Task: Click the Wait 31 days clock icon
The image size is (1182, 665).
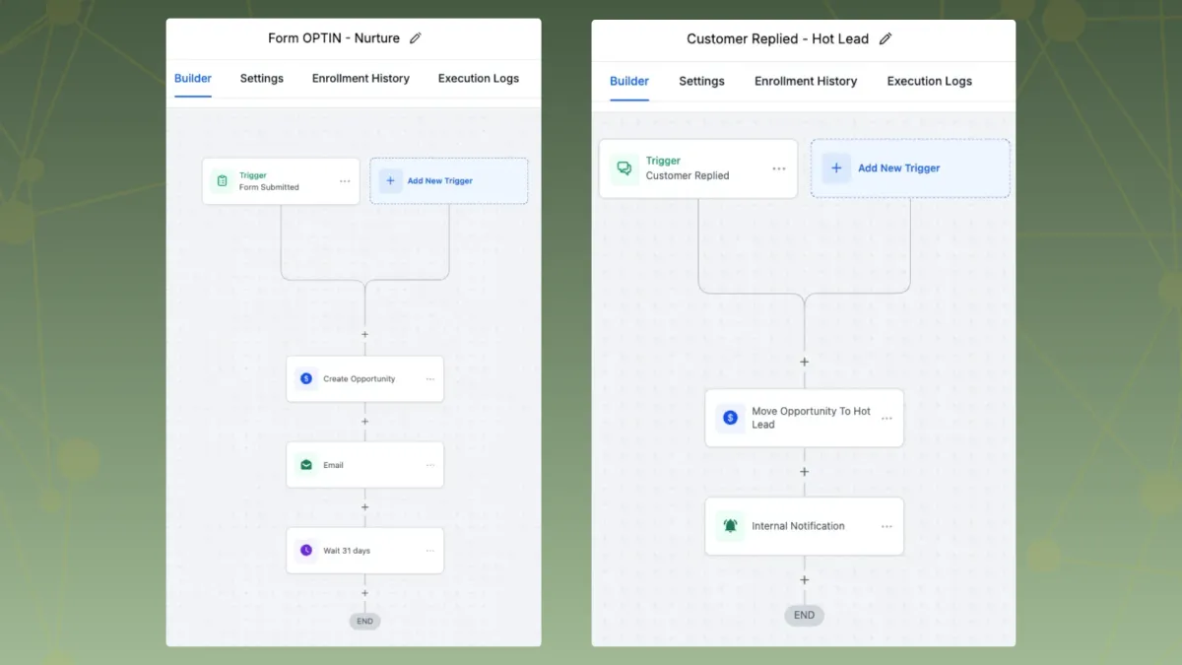Action: click(305, 551)
